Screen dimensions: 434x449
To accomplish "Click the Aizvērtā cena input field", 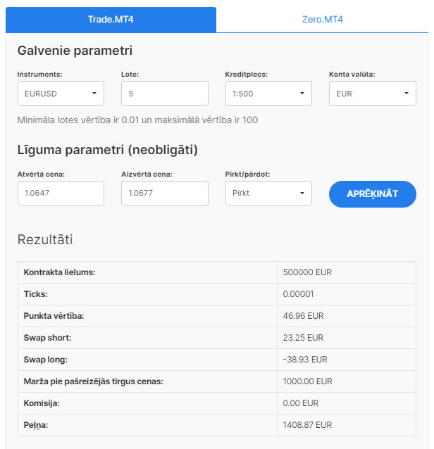I will point(165,193).
